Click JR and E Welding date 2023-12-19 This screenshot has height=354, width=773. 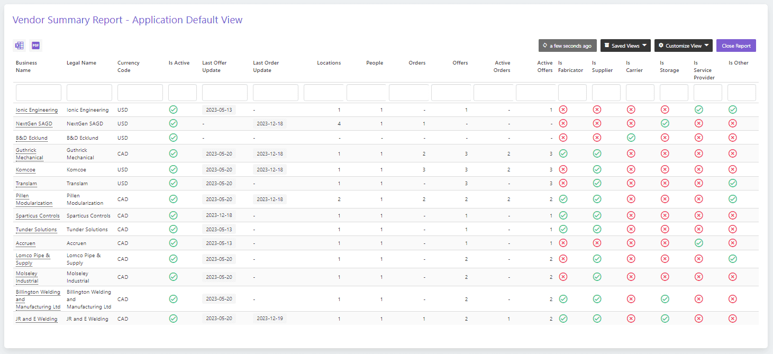point(270,319)
